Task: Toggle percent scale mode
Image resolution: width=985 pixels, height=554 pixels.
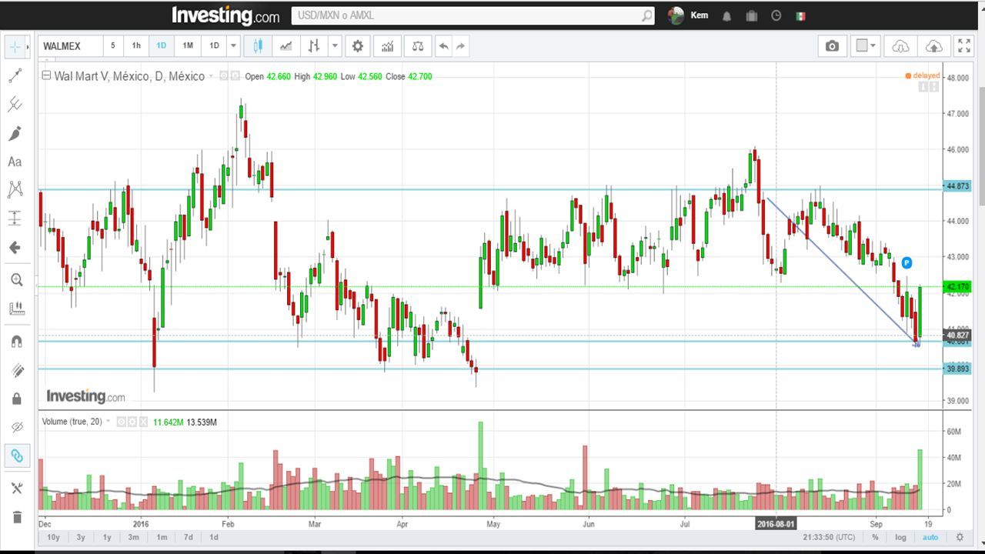Action: [875, 537]
